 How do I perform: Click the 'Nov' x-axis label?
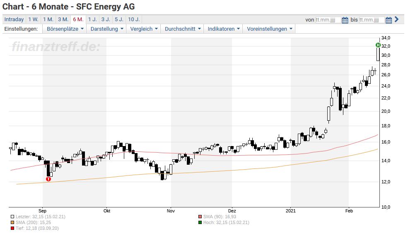[x=171, y=211]
